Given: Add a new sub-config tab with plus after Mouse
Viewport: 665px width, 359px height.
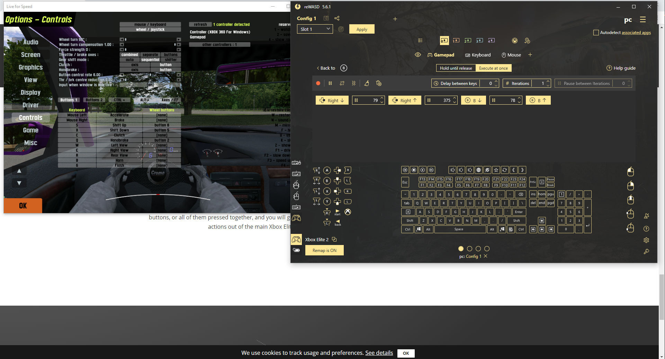Looking at the screenshot, I should point(530,55).
